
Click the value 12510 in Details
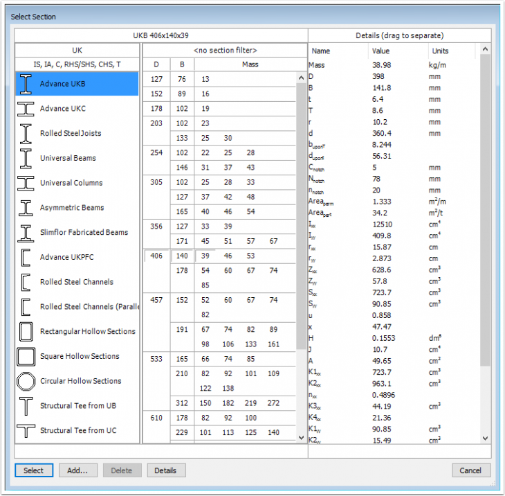coord(383,224)
